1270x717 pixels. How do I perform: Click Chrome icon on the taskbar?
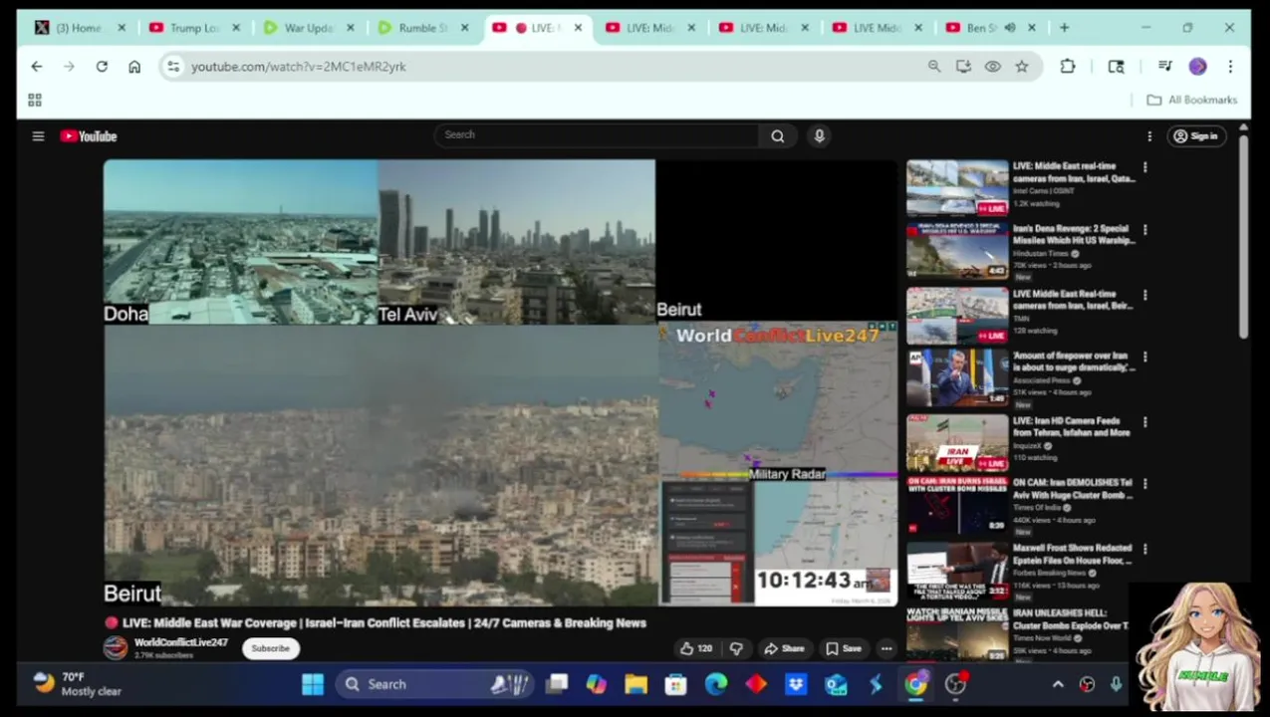(915, 684)
